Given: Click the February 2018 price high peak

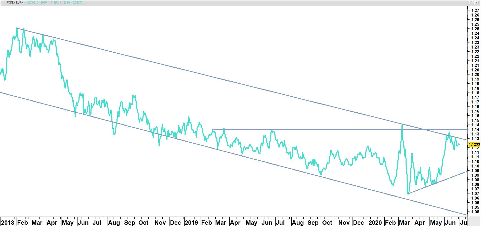Looking at the screenshot, I should coord(17,28).
